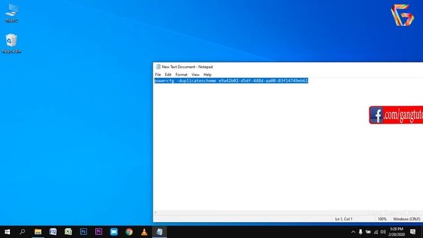This screenshot has height=238, width=423.
Task: Open the Notepad View menu
Action: (x=196, y=75)
